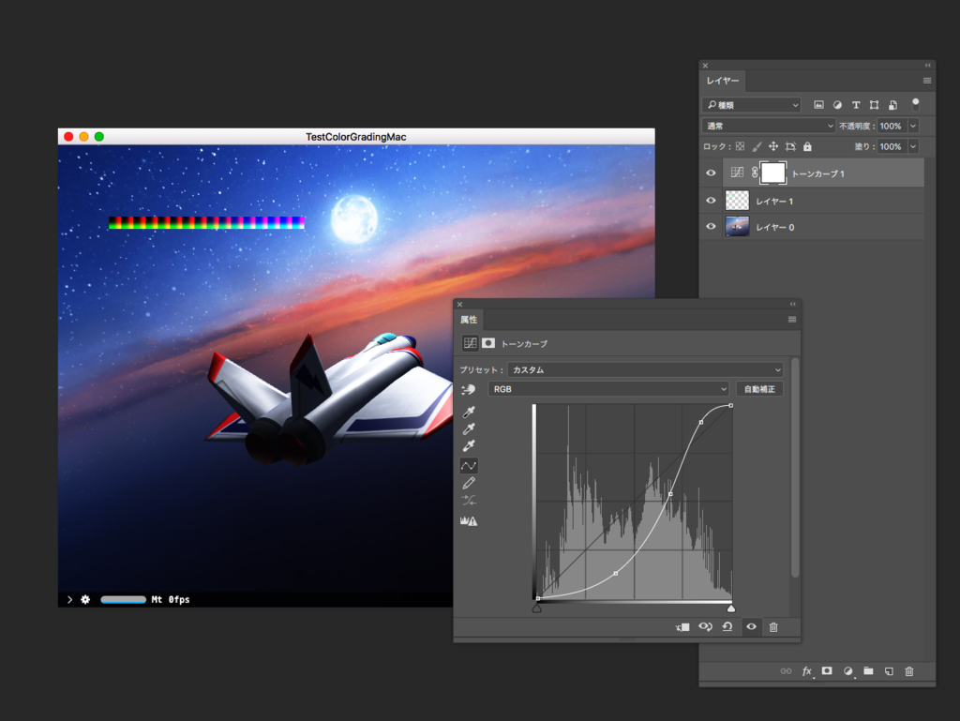Collapse the 属性 panel double-arrow
This screenshot has width=960, height=721.
(792, 304)
